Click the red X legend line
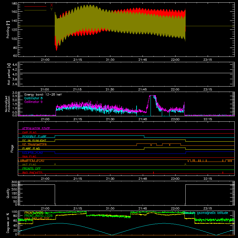The height and width of the screenshot is (238, 238). (x=35, y=6)
